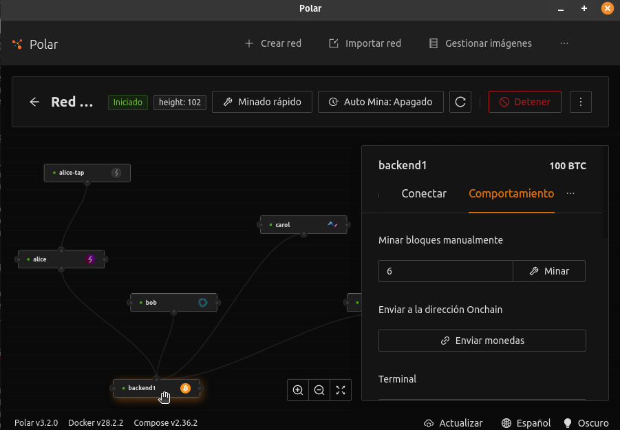Open the toolbar three-dot overflow menu

pyautogui.click(x=581, y=101)
